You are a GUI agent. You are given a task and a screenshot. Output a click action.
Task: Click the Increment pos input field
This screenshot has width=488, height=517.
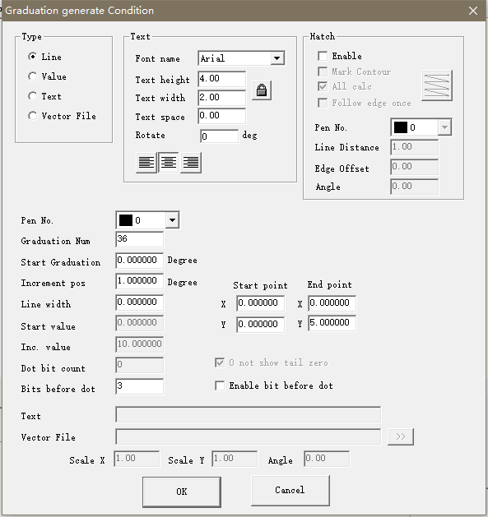(x=140, y=281)
